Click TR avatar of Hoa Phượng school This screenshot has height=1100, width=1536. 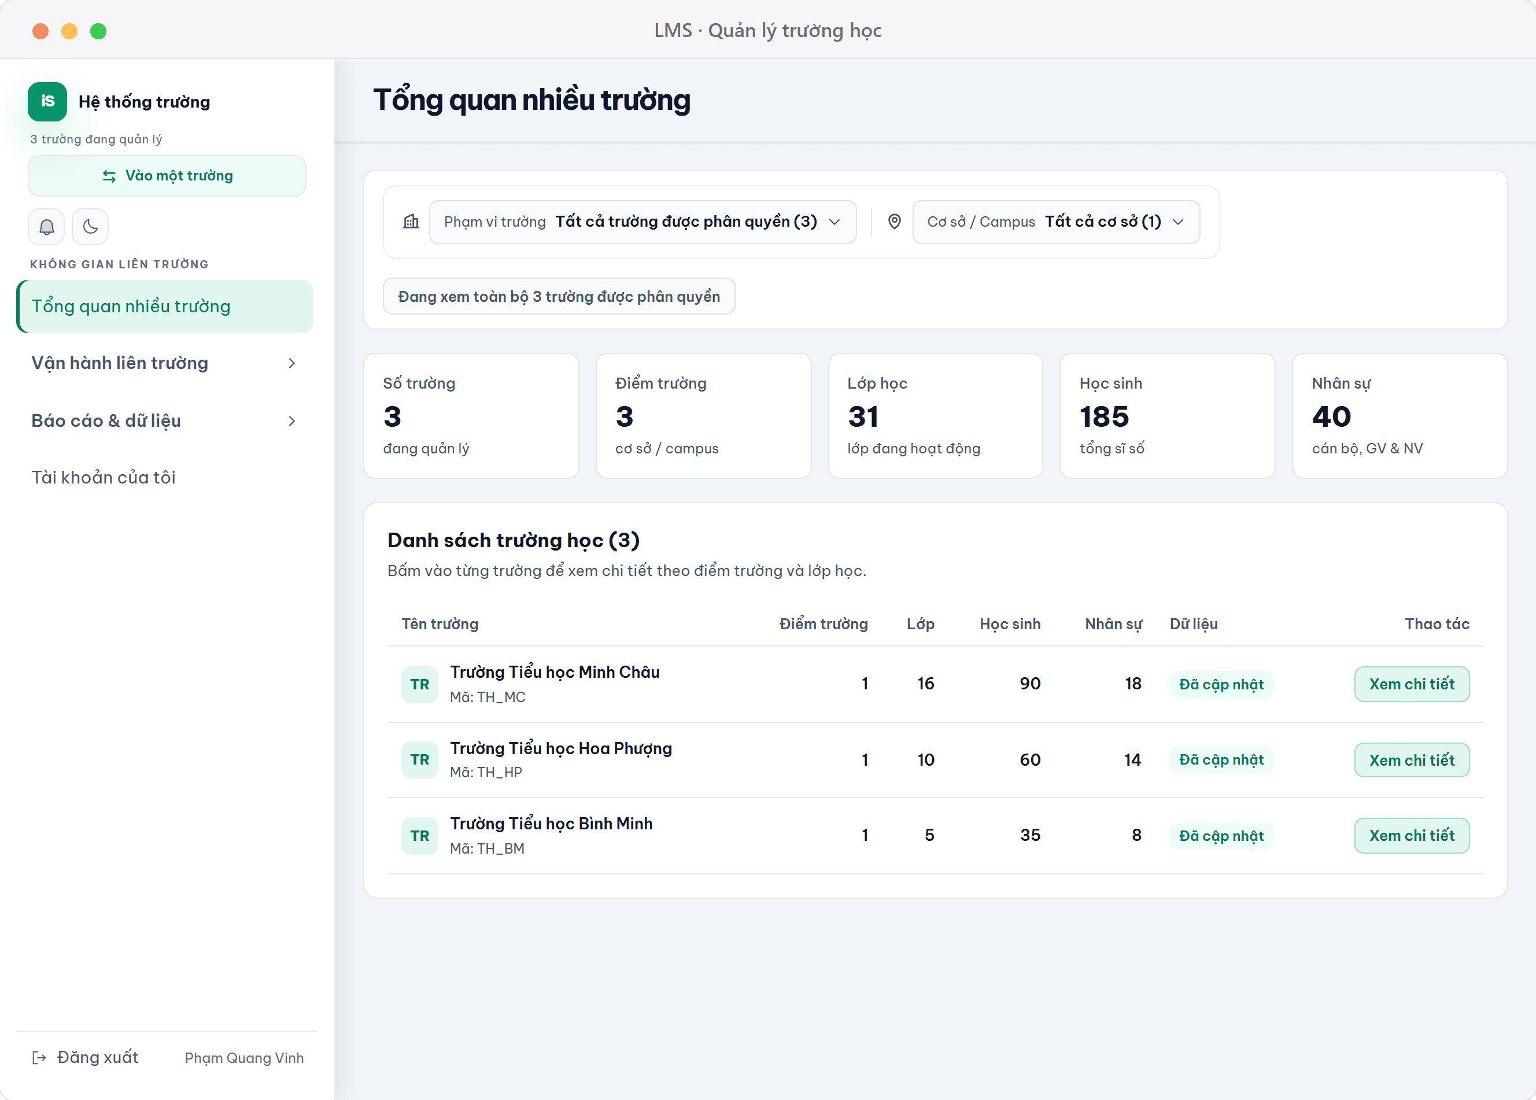420,760
